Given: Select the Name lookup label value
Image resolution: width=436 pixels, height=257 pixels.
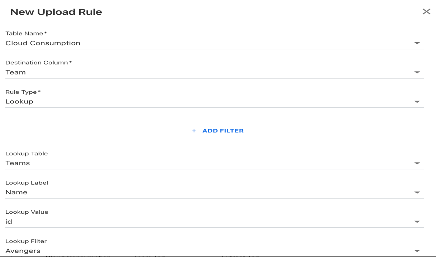Looking at the screenshot, I should 16,193.
